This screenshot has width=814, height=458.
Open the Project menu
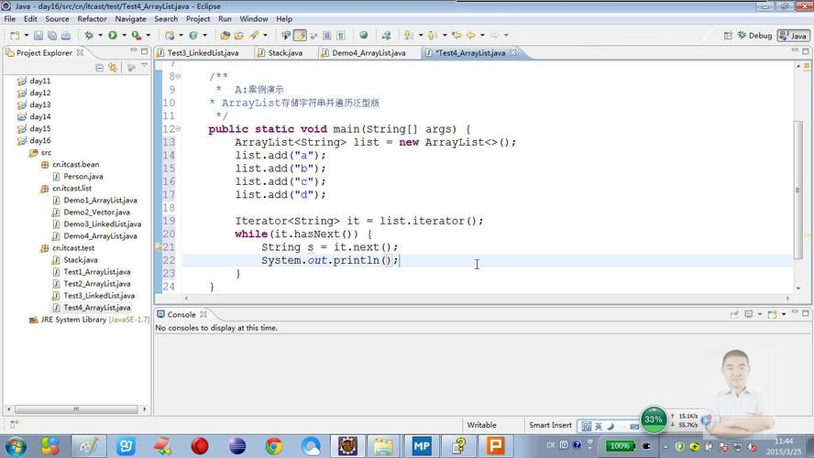tap(198, 18)
